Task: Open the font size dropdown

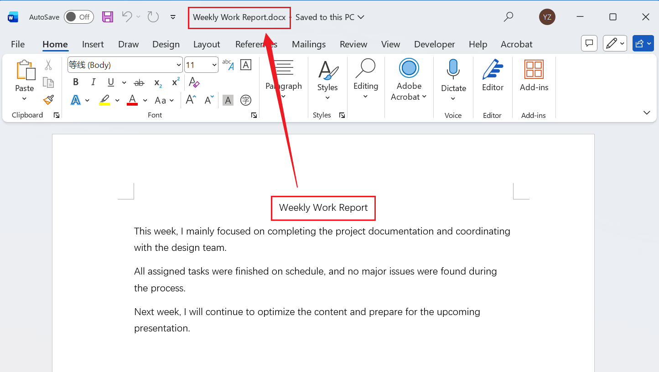Action: tap(214, 65)
